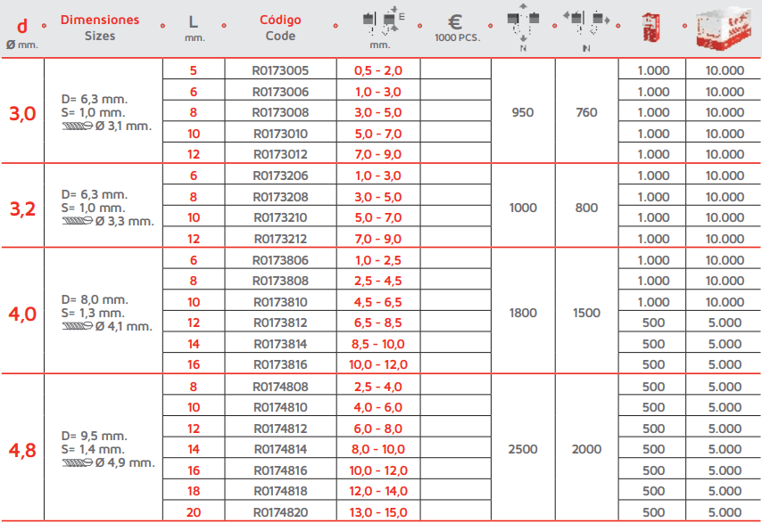
Task: Select code R0174810
Action: coord(280,407)
